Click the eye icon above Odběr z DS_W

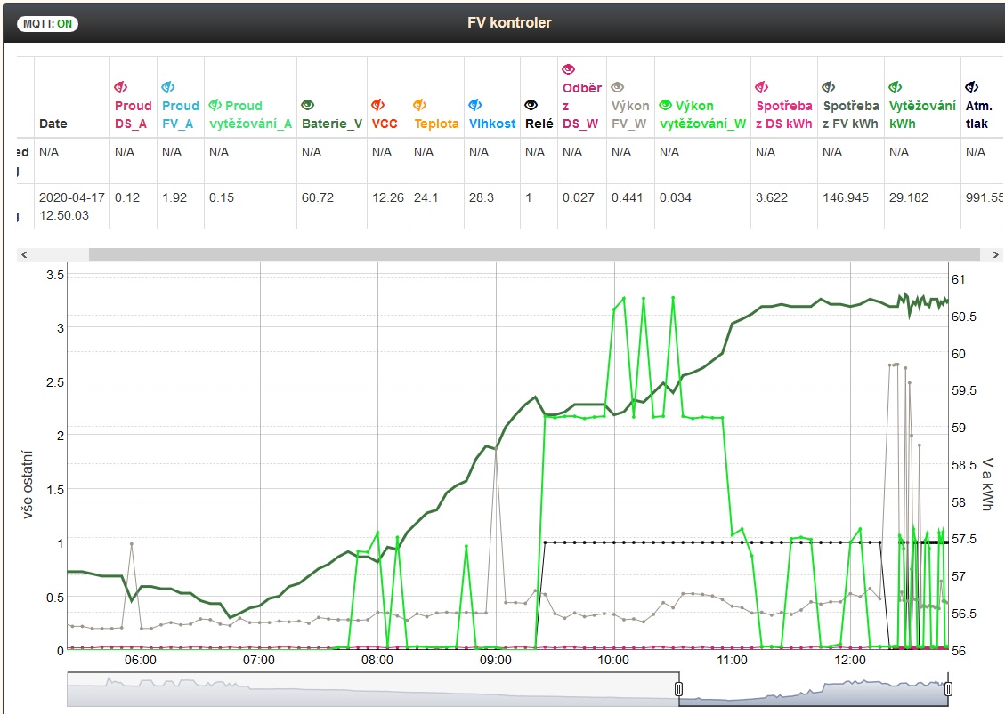click(x=569, y=69)
